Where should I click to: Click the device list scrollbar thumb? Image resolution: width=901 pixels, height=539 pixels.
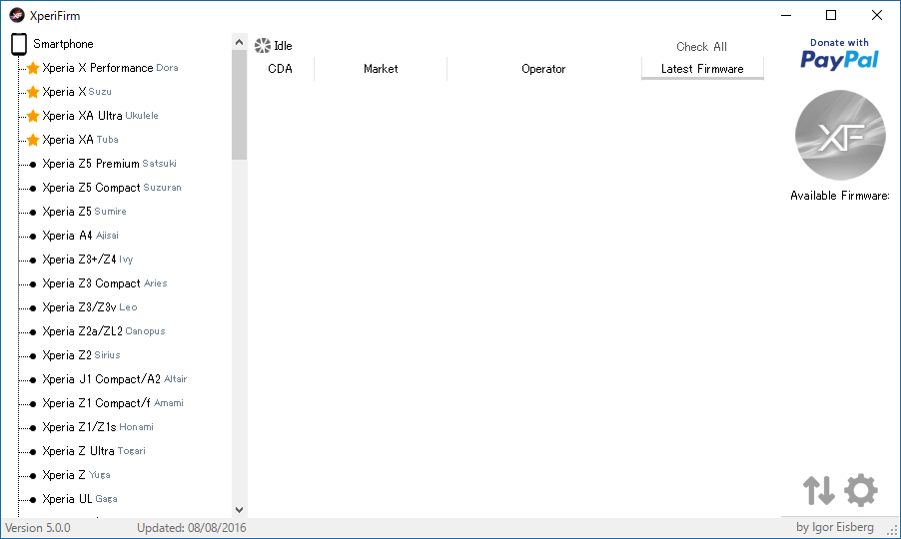(239, 105)
